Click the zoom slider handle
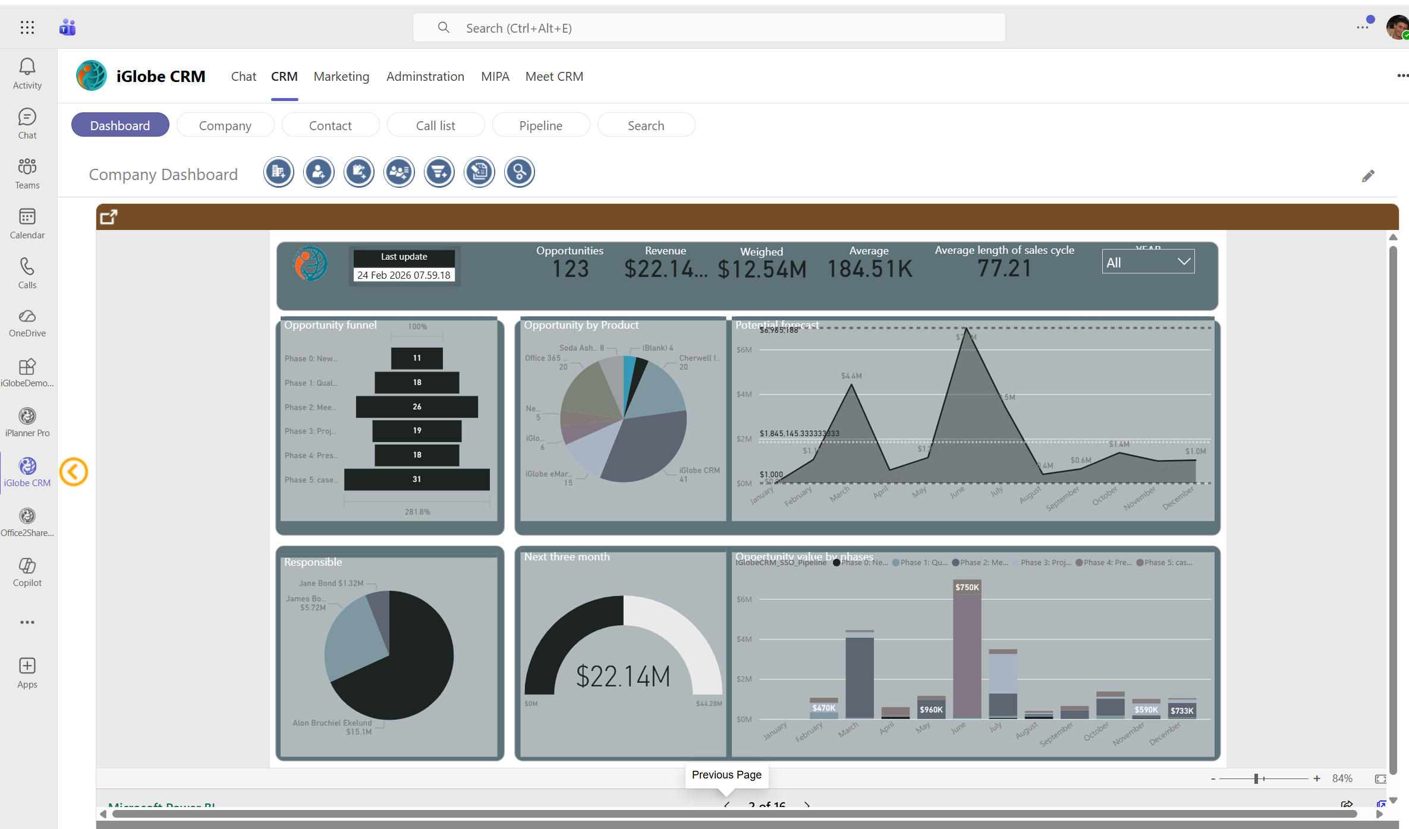The height and width of the screenshot is (829, 1409). click(1256, 778)
